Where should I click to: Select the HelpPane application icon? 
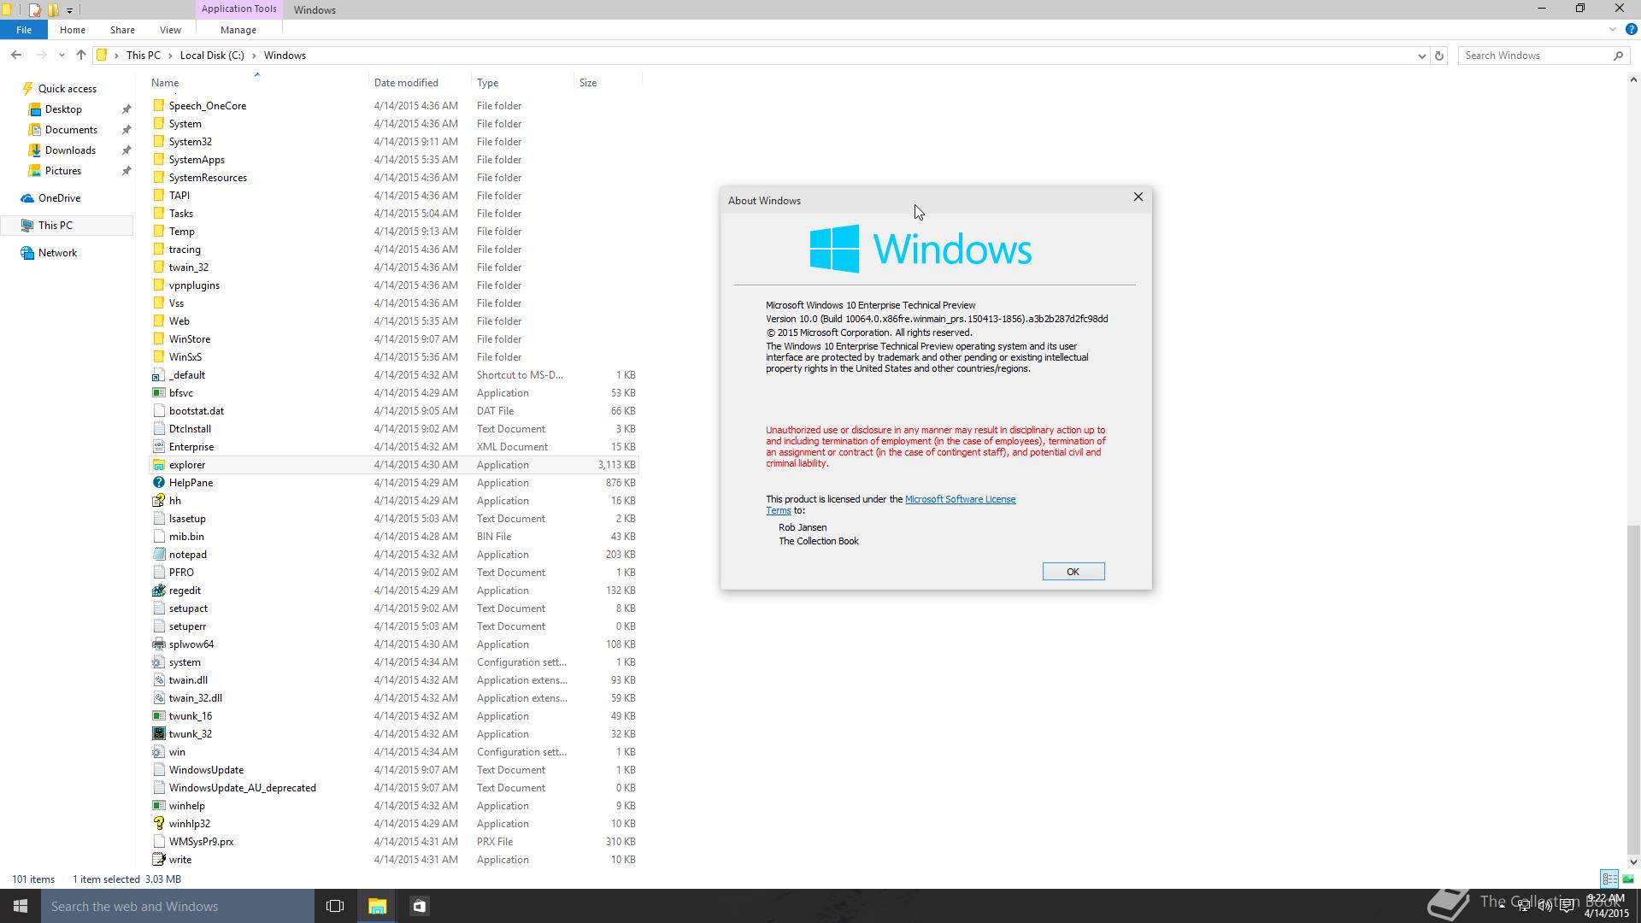[158, 483]
